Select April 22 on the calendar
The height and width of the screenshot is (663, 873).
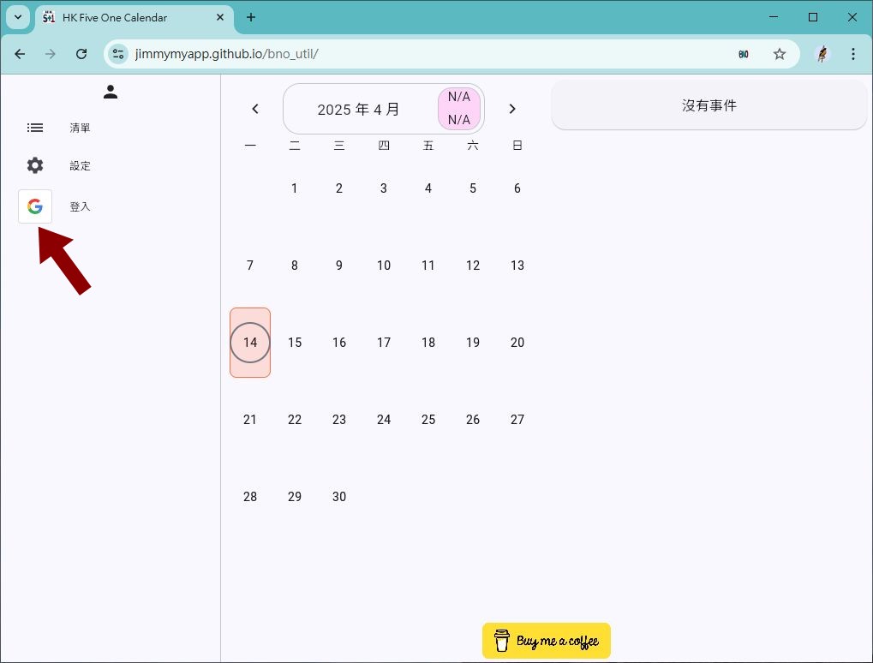click(295, 420)
